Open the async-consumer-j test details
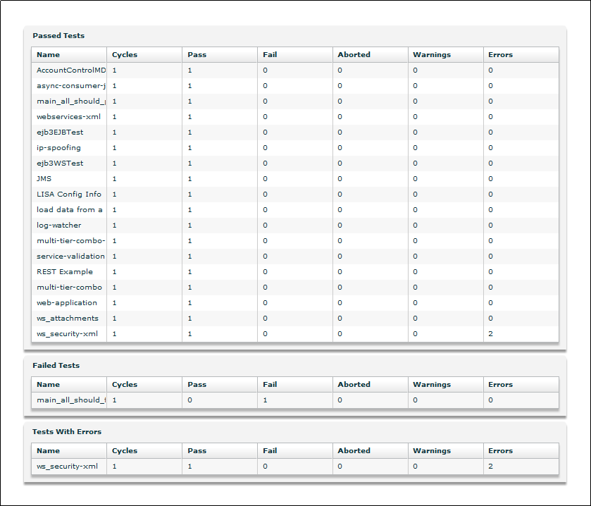The width and height of the screenshot is (591, 506). click(x=68, y=85)
